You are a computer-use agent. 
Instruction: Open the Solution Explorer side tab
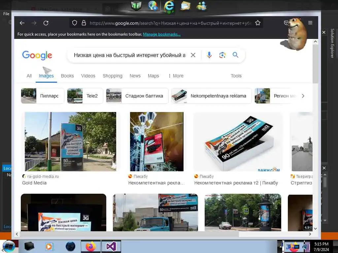(x=332, y=43)
